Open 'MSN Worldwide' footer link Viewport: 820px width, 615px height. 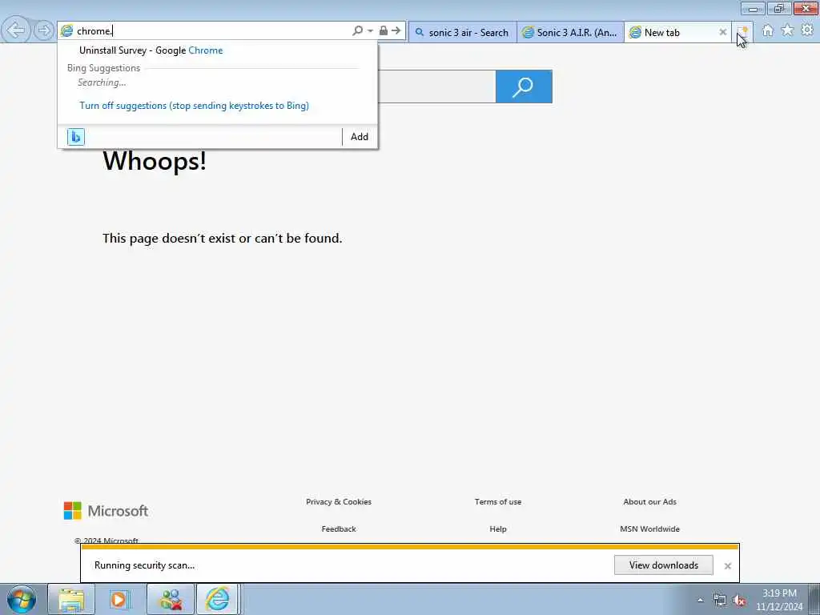649,529
